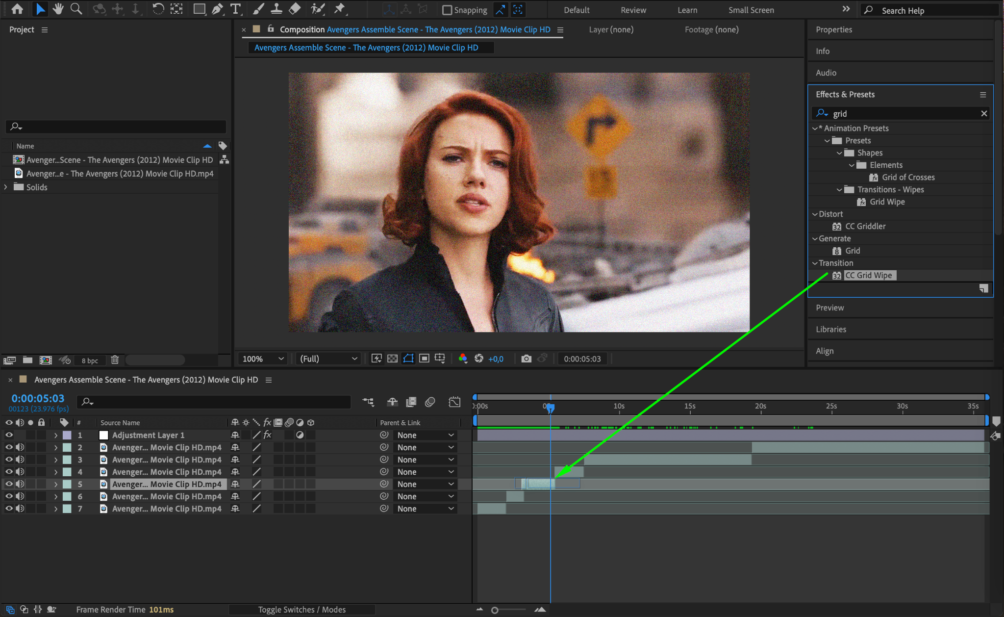Hide Adjustment Layer 1 with eye icon
This screenshot has width=1004, height=617.
click(x=9, y=435)
